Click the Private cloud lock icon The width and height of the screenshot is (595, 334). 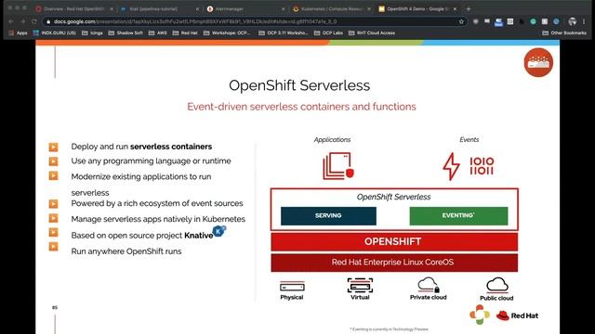pos(429,285)
